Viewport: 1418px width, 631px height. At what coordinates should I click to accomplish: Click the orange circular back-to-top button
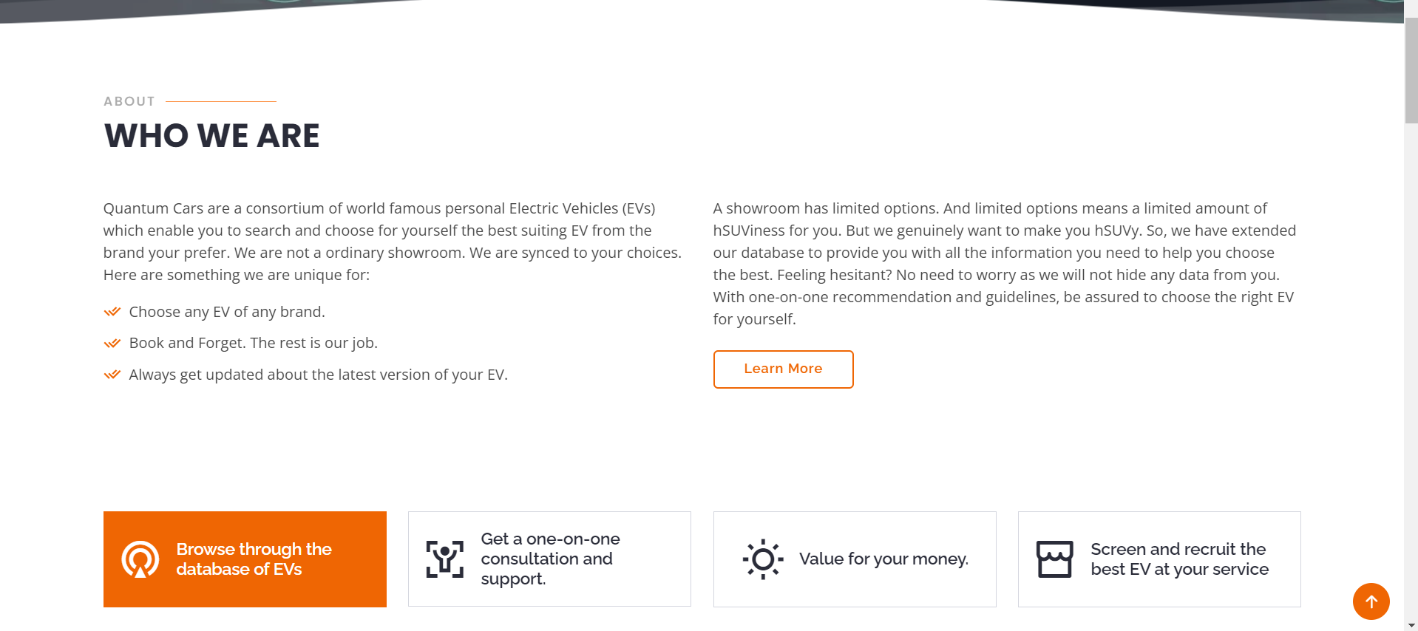(1371, 601)
